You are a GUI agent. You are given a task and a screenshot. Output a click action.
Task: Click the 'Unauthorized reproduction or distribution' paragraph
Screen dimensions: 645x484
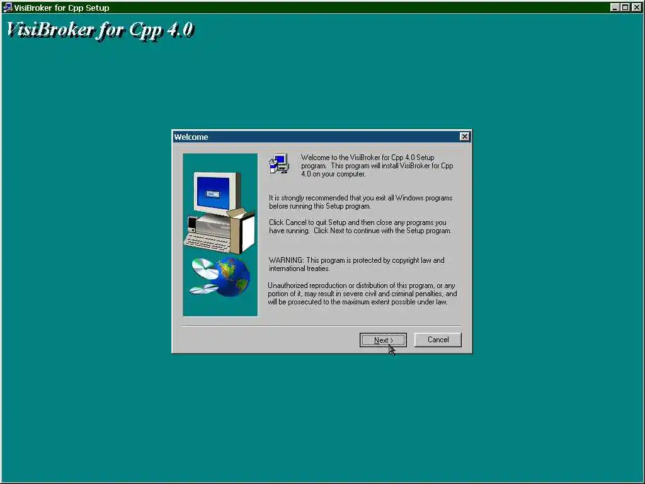[362, 294]
